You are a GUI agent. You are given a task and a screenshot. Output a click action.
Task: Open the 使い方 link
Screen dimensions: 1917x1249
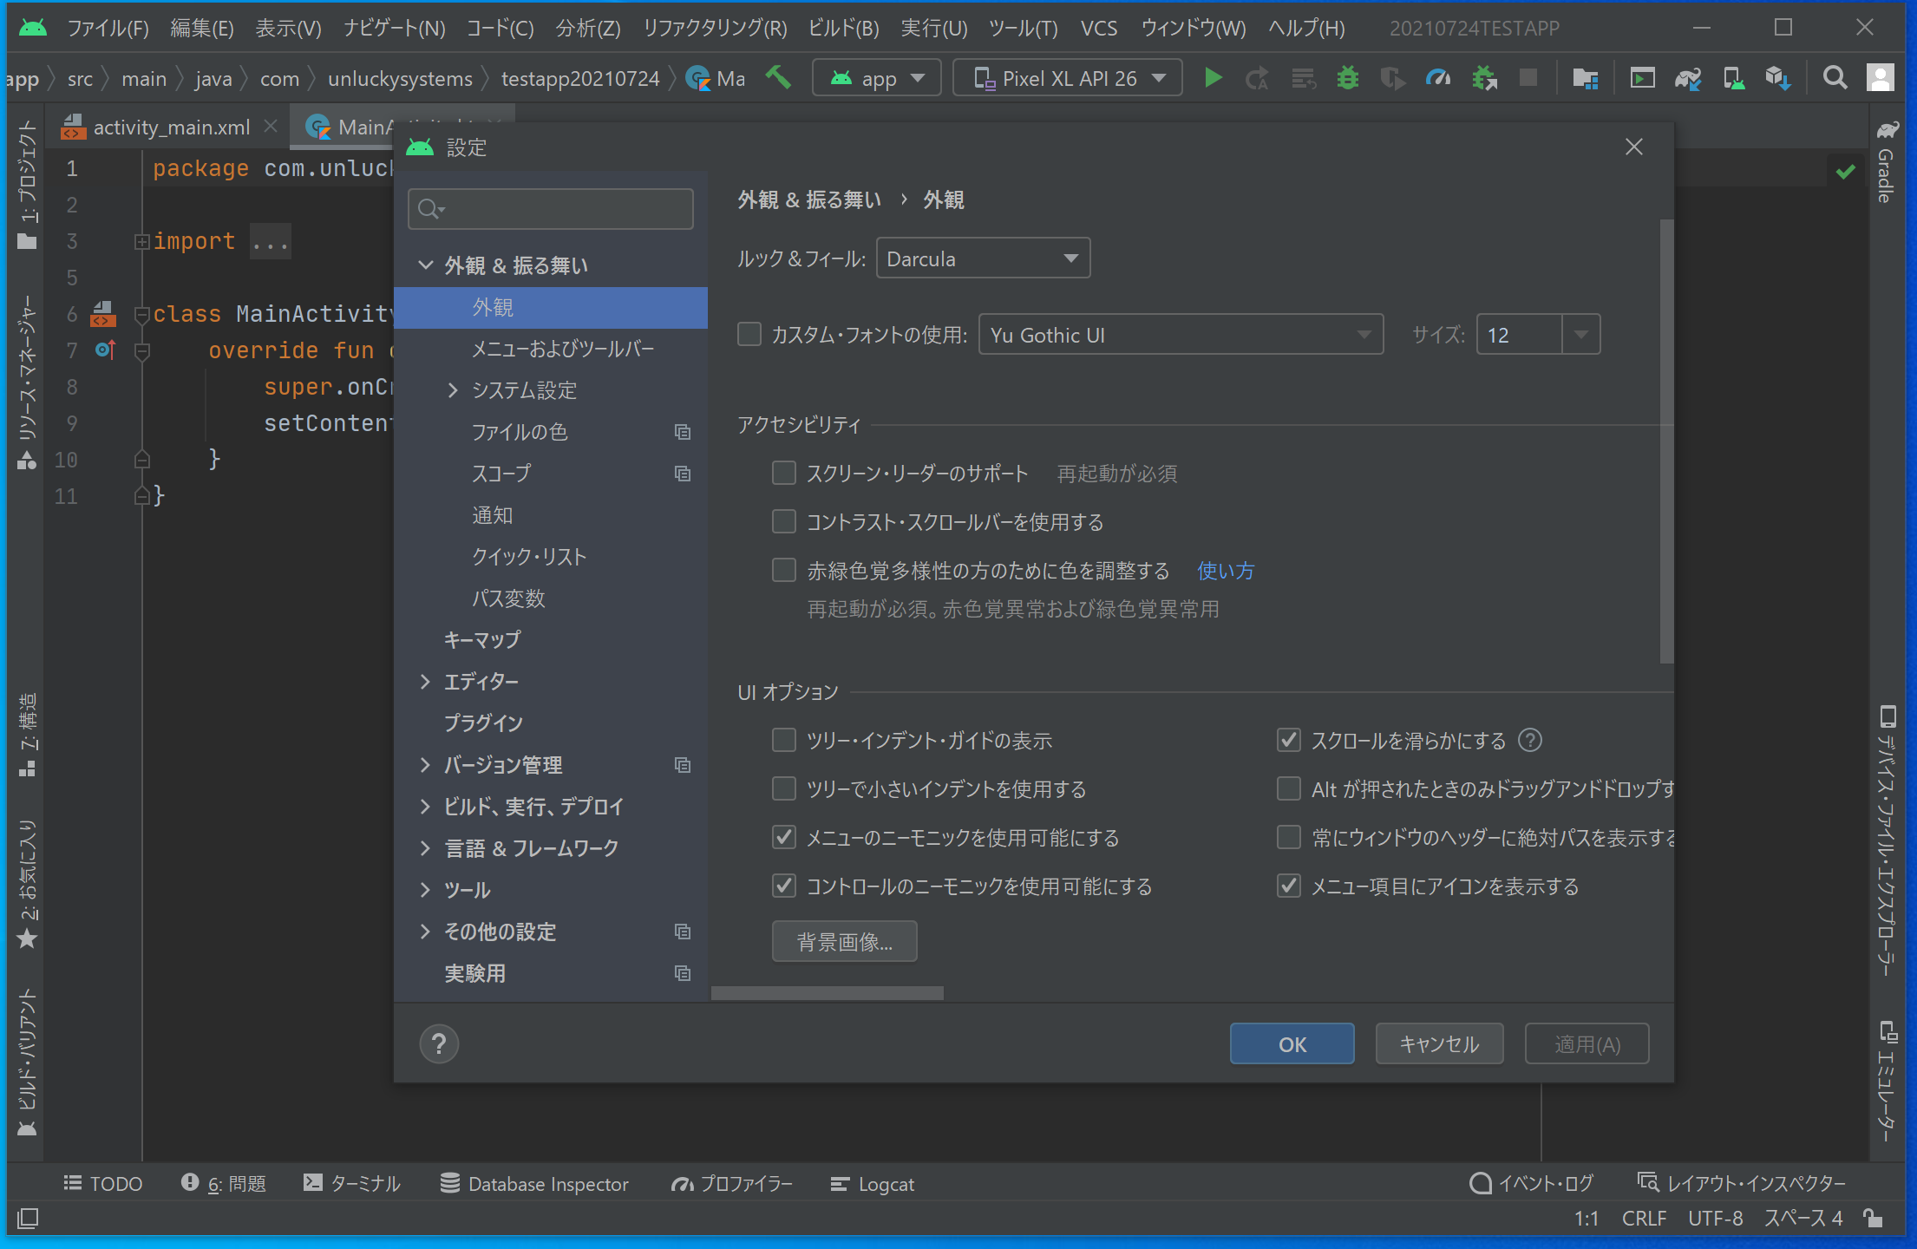pyautogui.click(x=1226, y=571)
